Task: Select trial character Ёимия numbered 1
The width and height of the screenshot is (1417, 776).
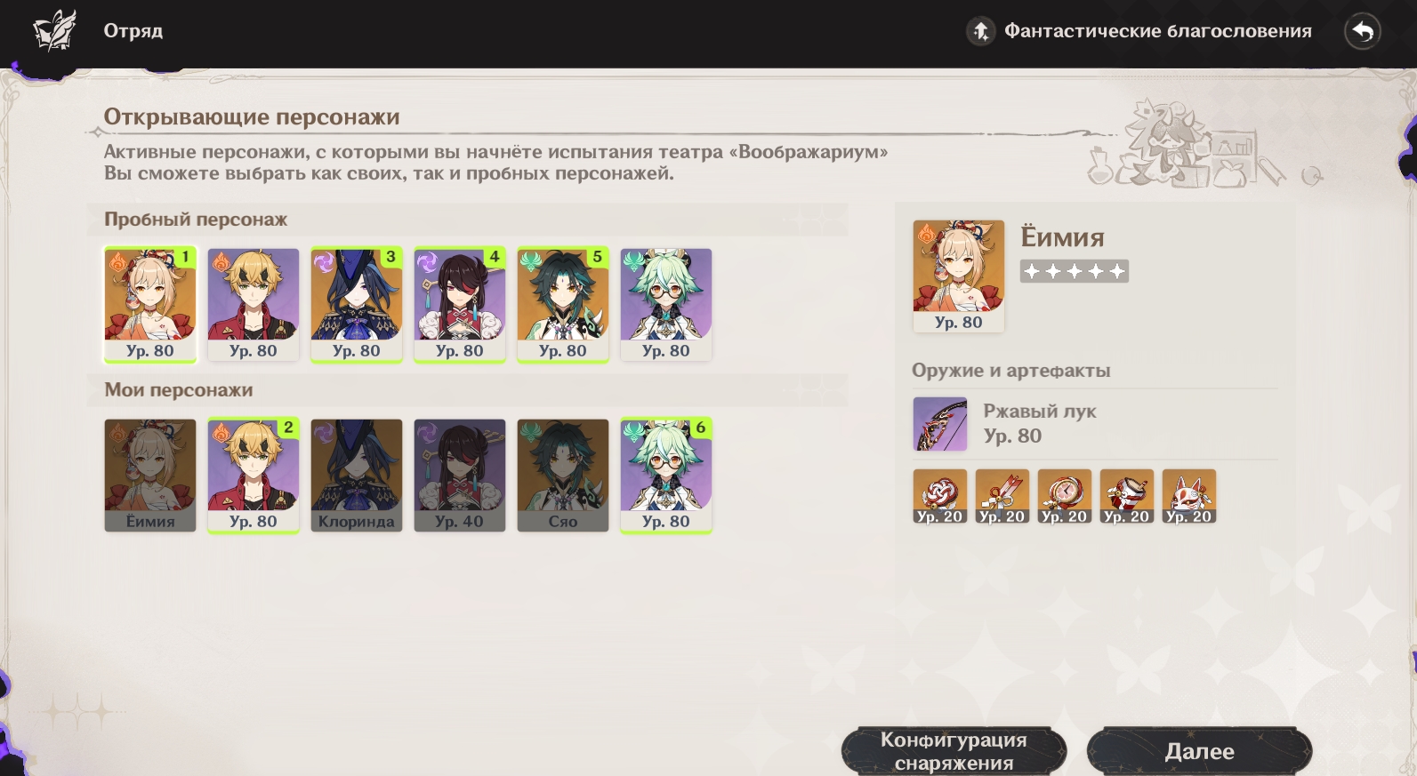Action: 150,305
